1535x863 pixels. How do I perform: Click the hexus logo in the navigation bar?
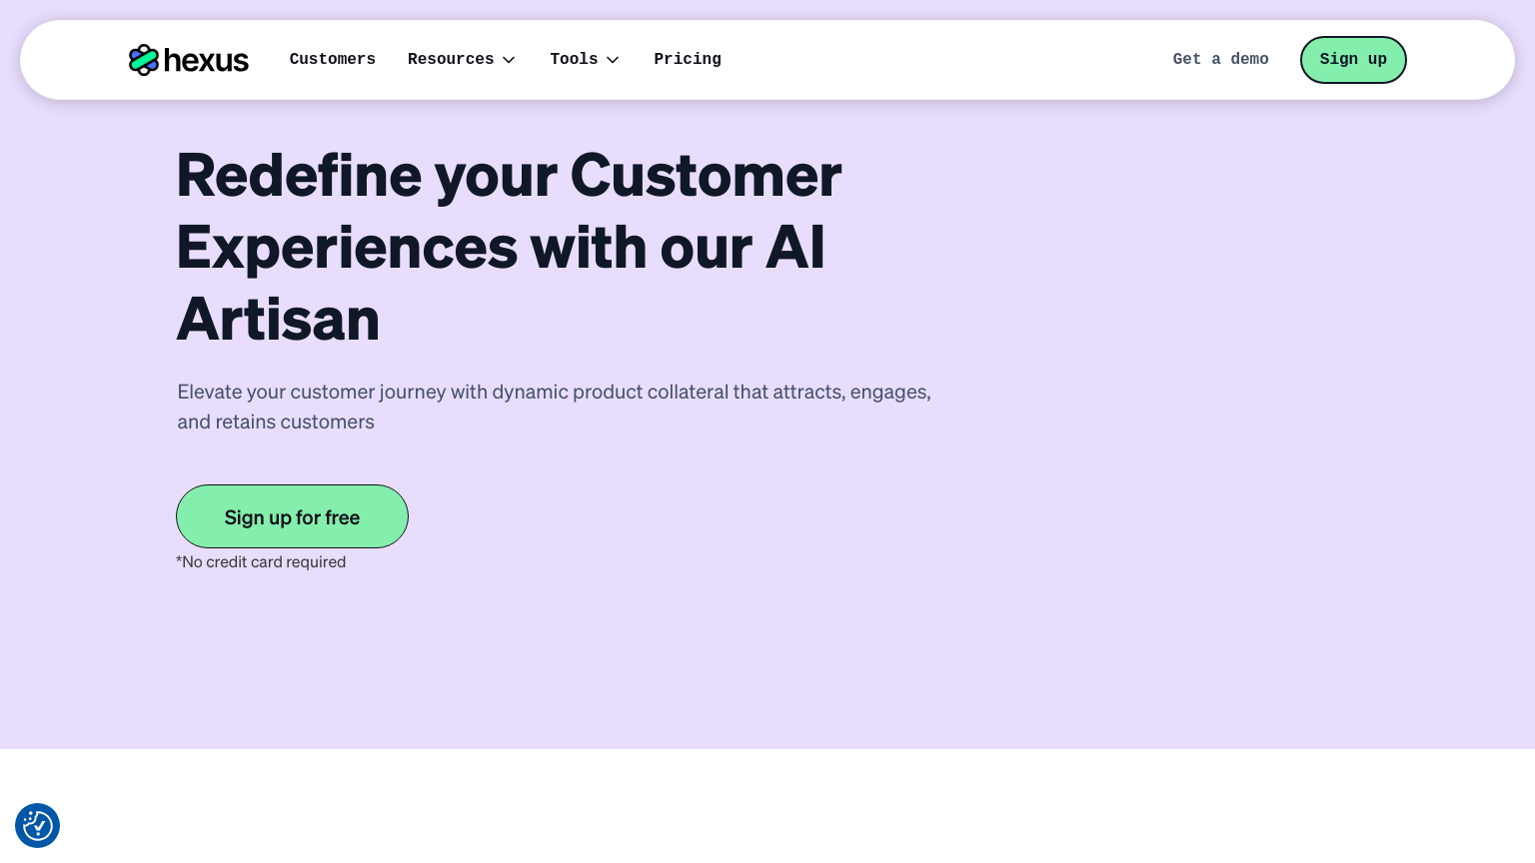coord(189,60)
